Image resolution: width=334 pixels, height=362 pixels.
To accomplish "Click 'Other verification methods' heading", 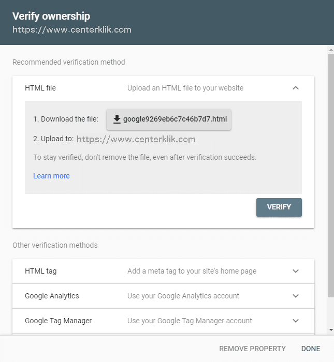I will point(55,245).
